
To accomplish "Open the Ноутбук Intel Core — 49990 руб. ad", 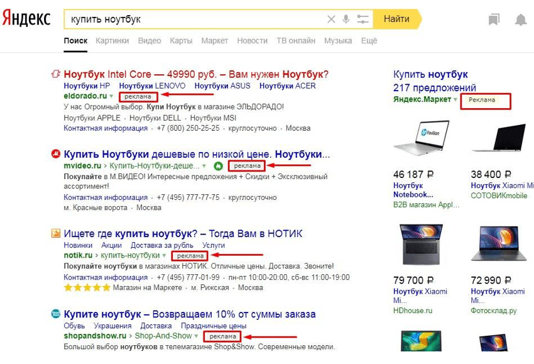I will pyautogui.click(x=196, y=74).
